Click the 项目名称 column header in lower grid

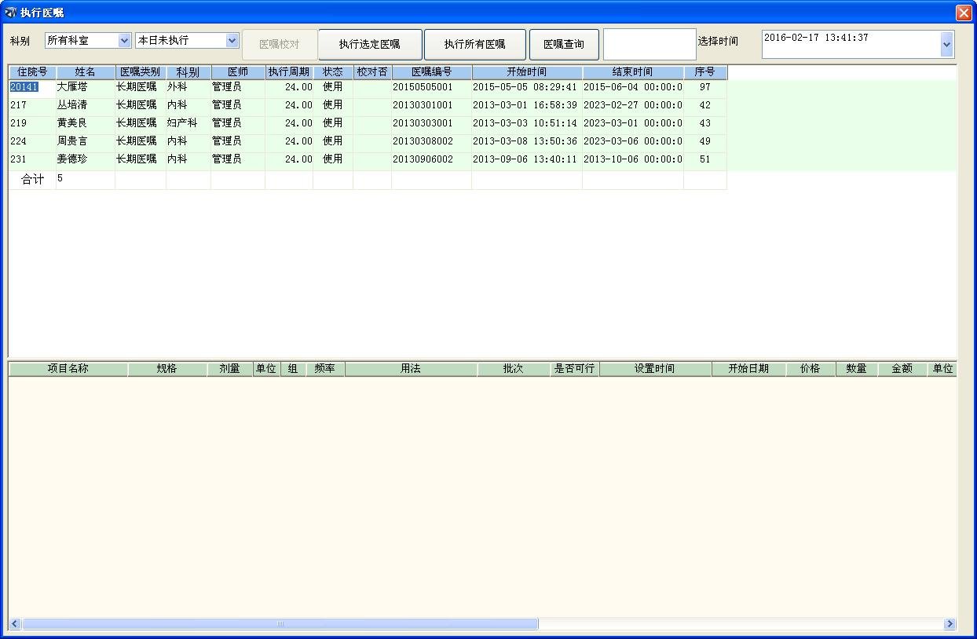coord(68,369)
